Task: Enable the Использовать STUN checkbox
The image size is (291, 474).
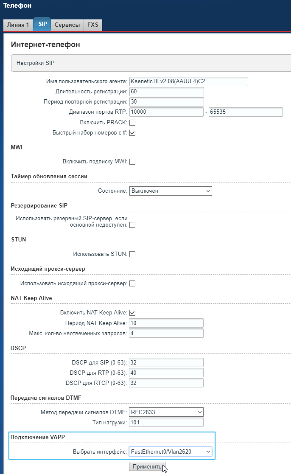Action: [x=132, y=254]
